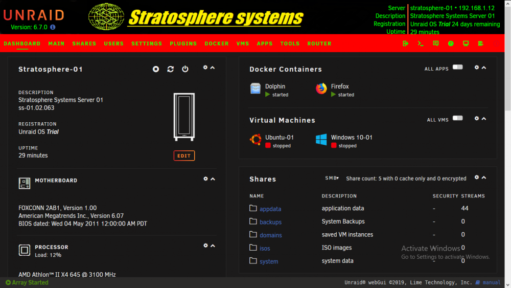Click the info monitor icon in navbar

tap(466, 43)
